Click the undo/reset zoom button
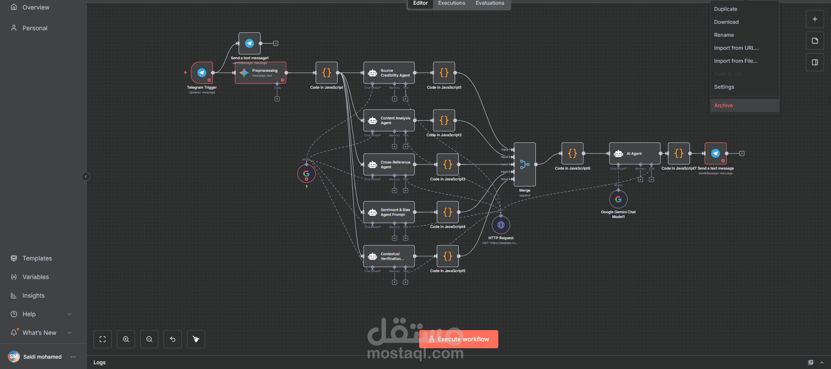Screen dimensions: 831x369 173,339
